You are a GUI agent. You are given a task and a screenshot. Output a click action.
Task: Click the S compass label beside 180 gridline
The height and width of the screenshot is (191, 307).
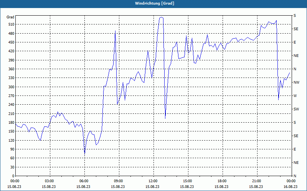pyautogui.click(x=295, y=123)
